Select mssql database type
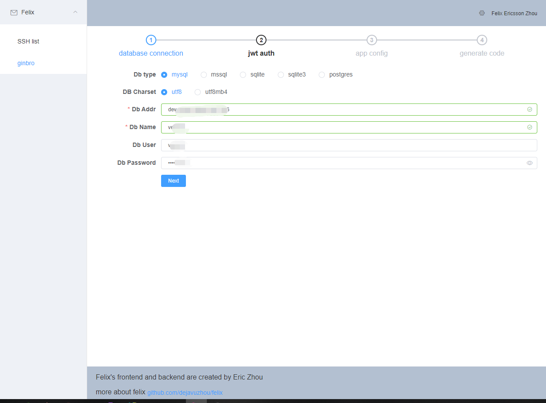This screenshot has width=546, height=403. (x=204, y=75)
